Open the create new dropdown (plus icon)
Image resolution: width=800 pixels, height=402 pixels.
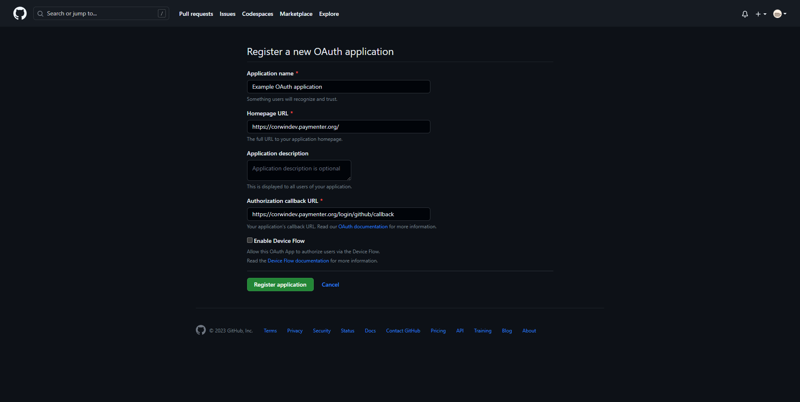click(757, 14)
